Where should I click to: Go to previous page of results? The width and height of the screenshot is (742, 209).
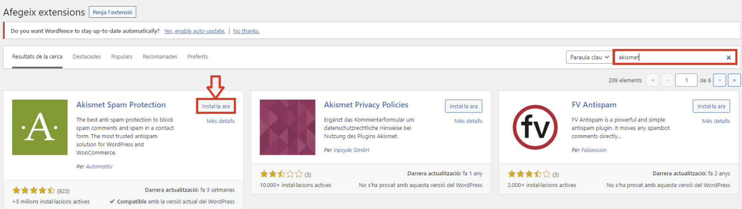(667, 80)
